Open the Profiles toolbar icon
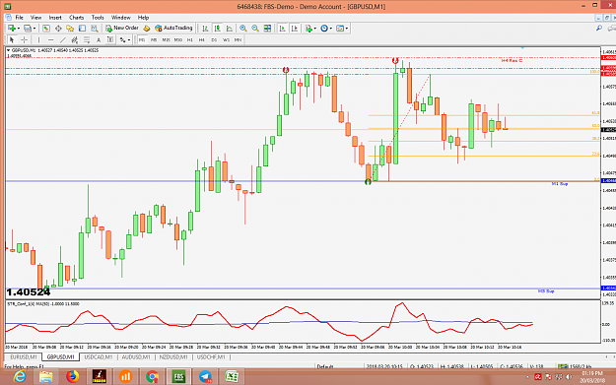 (28, 29)
